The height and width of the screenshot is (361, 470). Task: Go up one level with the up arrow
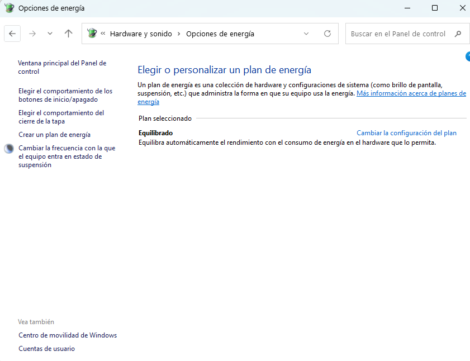click(x=68, y=34)
